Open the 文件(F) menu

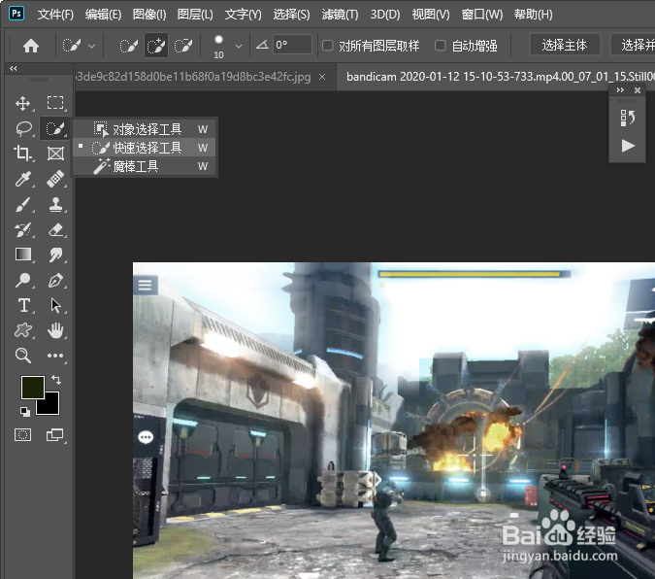coord(55,15)
